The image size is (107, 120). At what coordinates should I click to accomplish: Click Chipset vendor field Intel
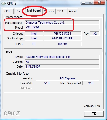click(34, 34)
